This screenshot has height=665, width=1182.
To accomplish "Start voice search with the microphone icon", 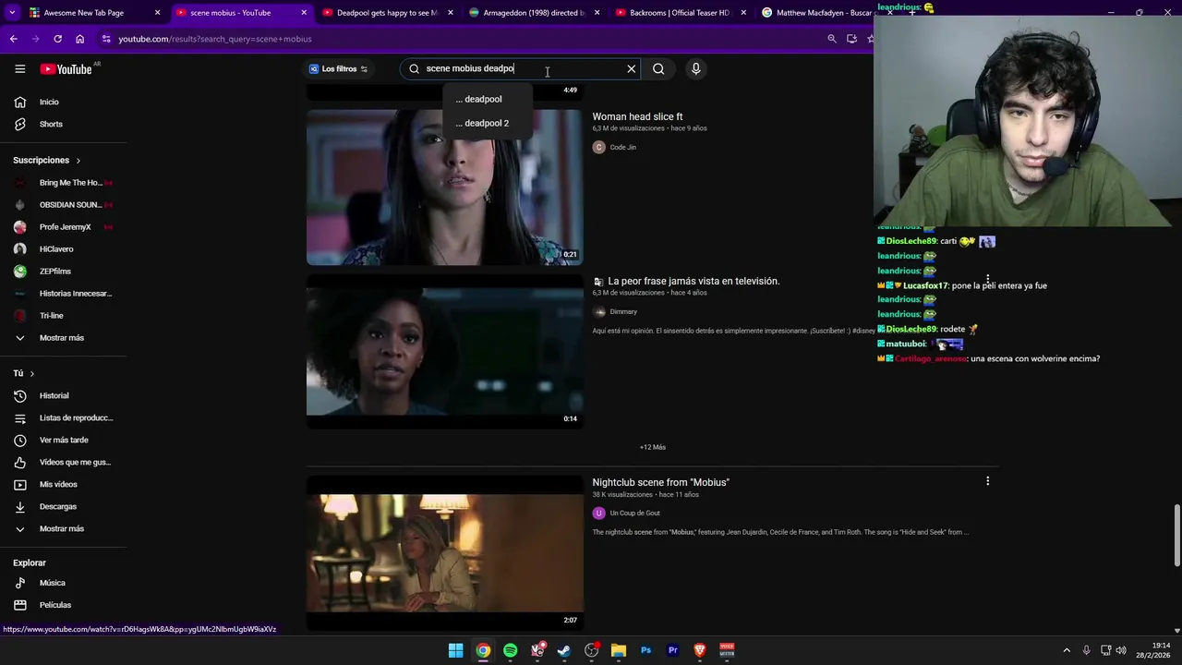I will click(696, 68).
